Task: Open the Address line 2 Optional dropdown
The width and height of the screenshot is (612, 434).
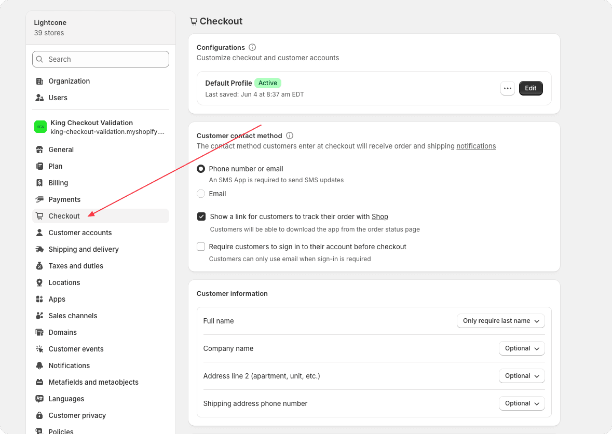Action: coord(522,376)
